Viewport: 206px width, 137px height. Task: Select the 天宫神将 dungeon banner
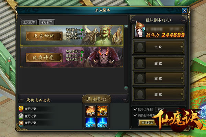click(72, 36)
